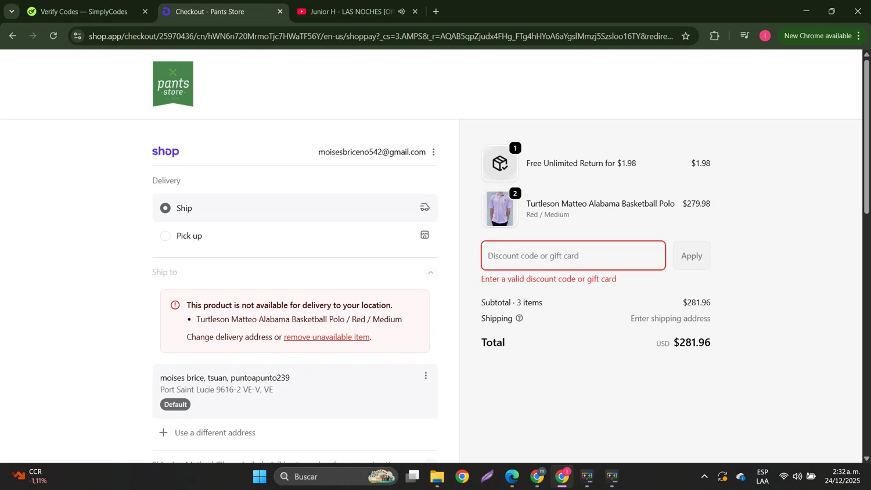Click the browser address bar URL
871x490 pixels.
pyautogui.click(x=381, y=36)
